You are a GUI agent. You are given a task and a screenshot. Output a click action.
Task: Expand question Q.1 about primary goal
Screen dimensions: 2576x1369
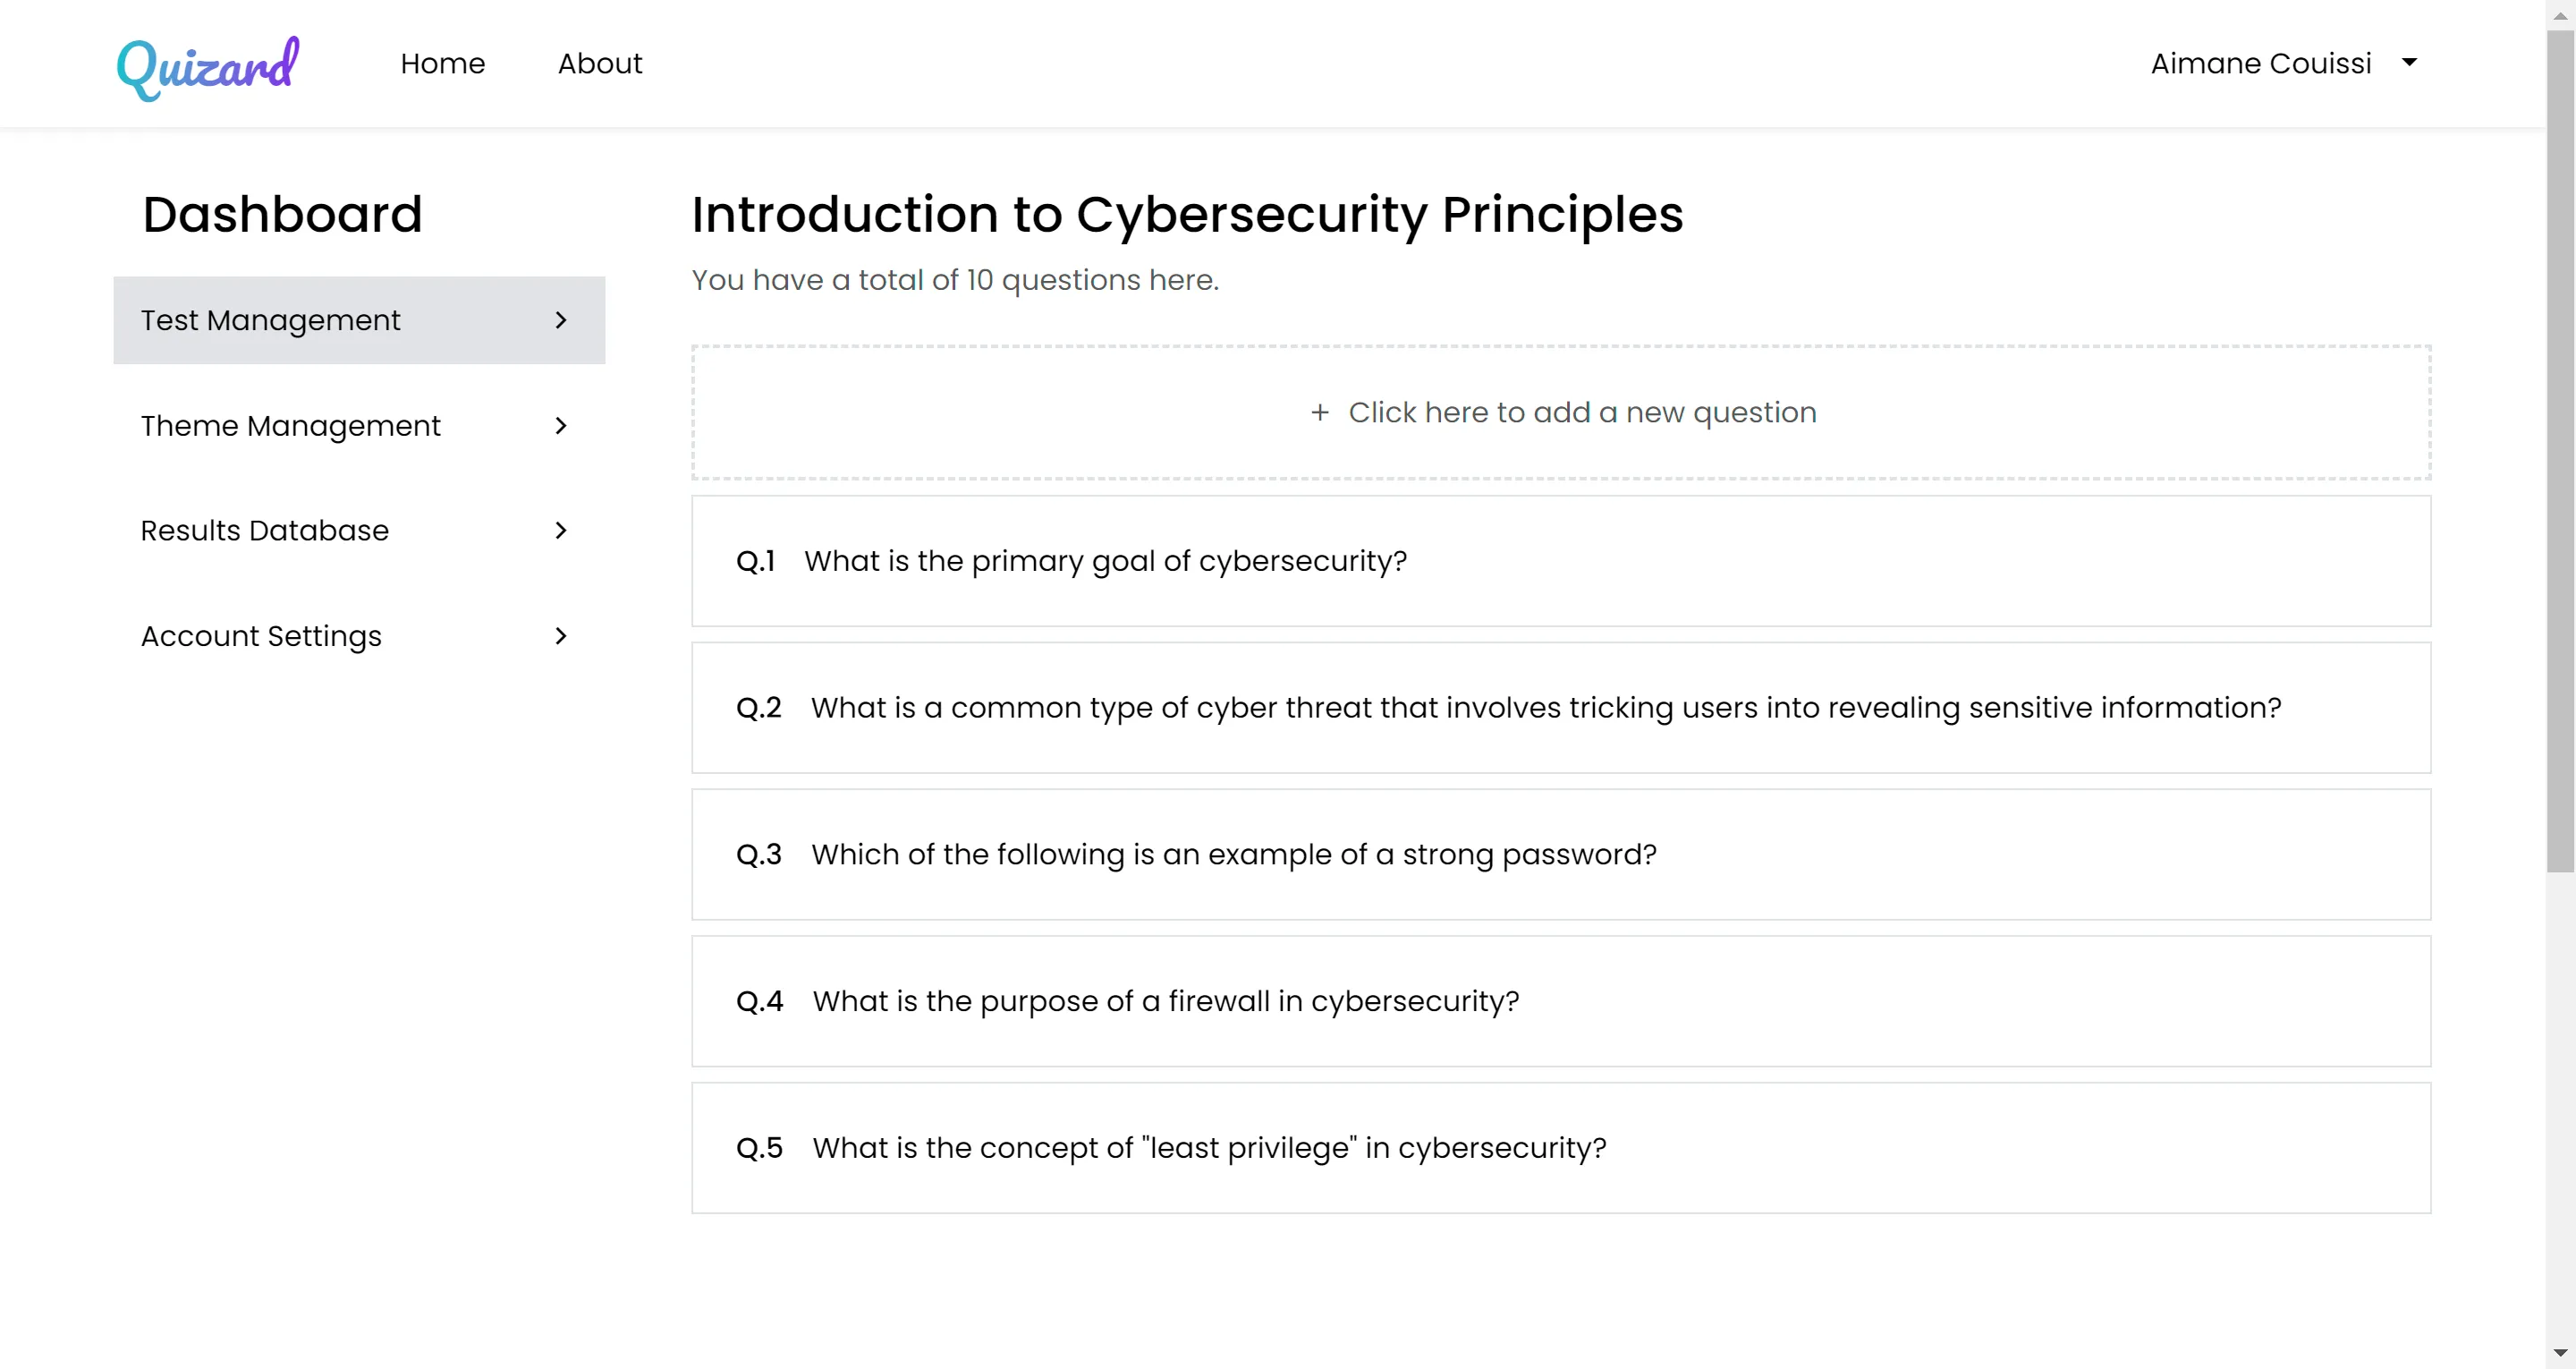1561,561
